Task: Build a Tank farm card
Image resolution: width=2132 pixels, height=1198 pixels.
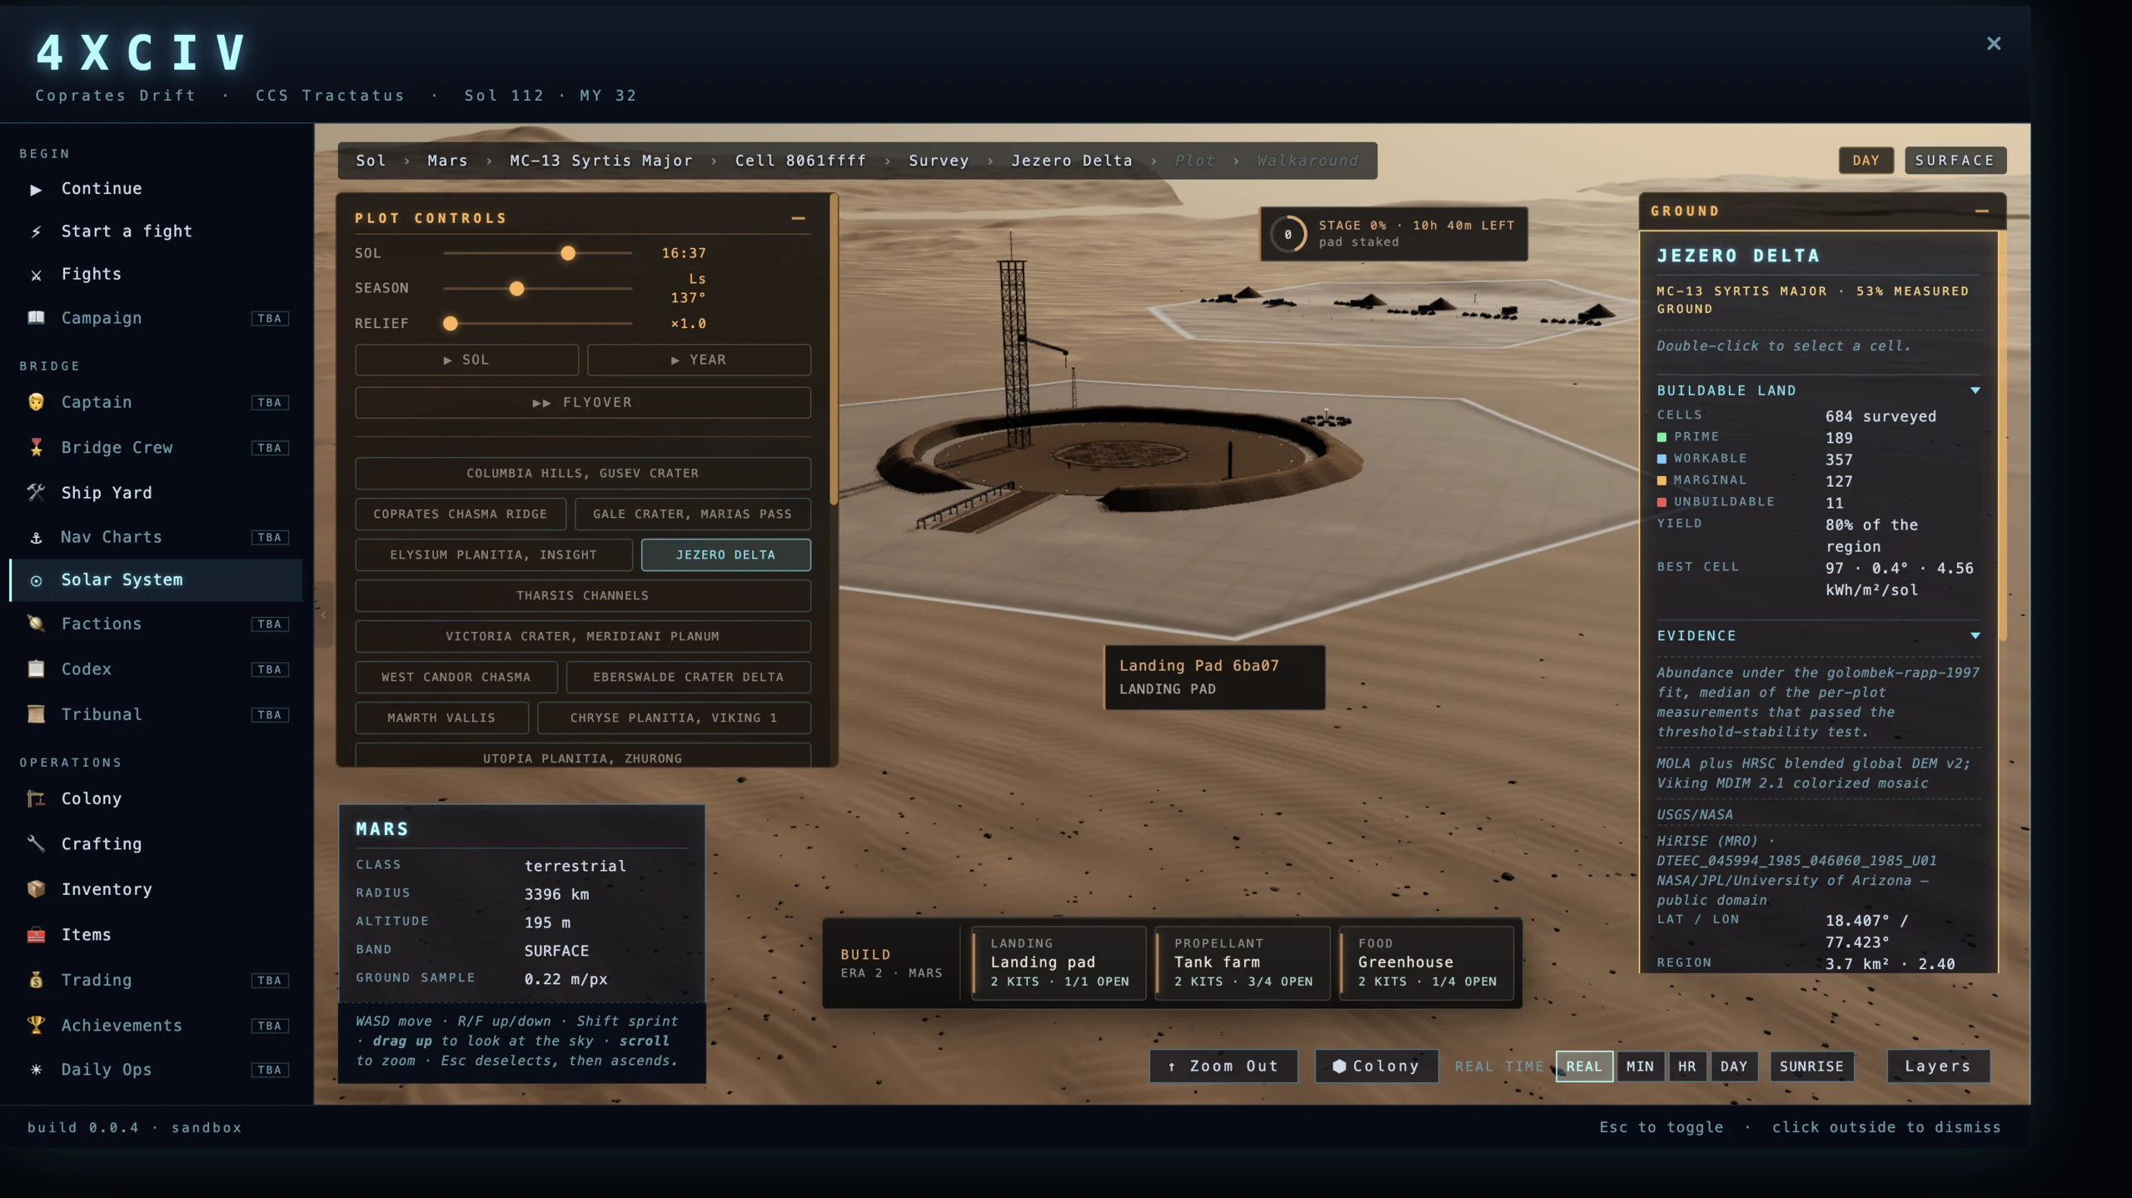Action: [1243, 963]
